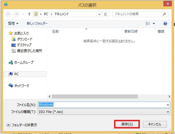Viewport: 175px width, 134px height.
Task: Close the パスの選択 dialog
Action: point(168,4)
